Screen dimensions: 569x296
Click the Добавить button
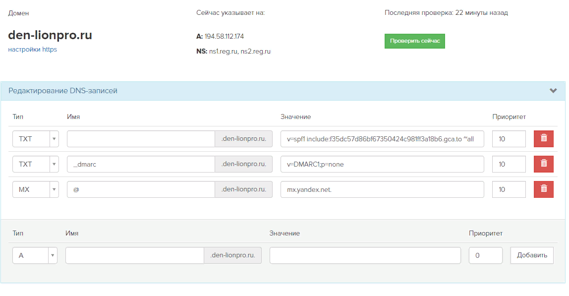tap(532, 255)
